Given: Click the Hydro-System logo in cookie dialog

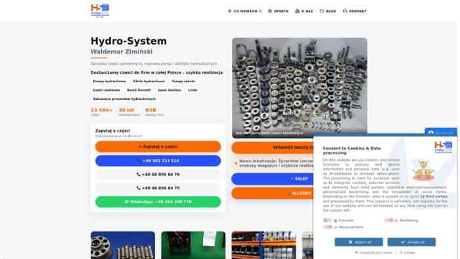Looking at the screenshot, I should [444, 147].
